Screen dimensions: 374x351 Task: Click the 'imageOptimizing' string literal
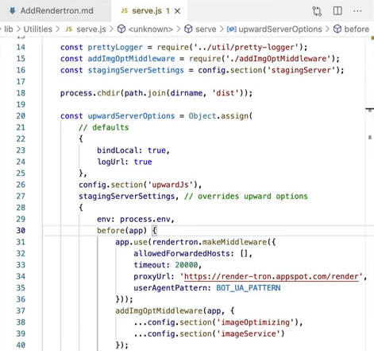tap(256, 322)
